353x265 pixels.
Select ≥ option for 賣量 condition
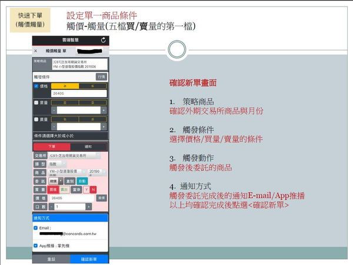[x=65, y=119]
